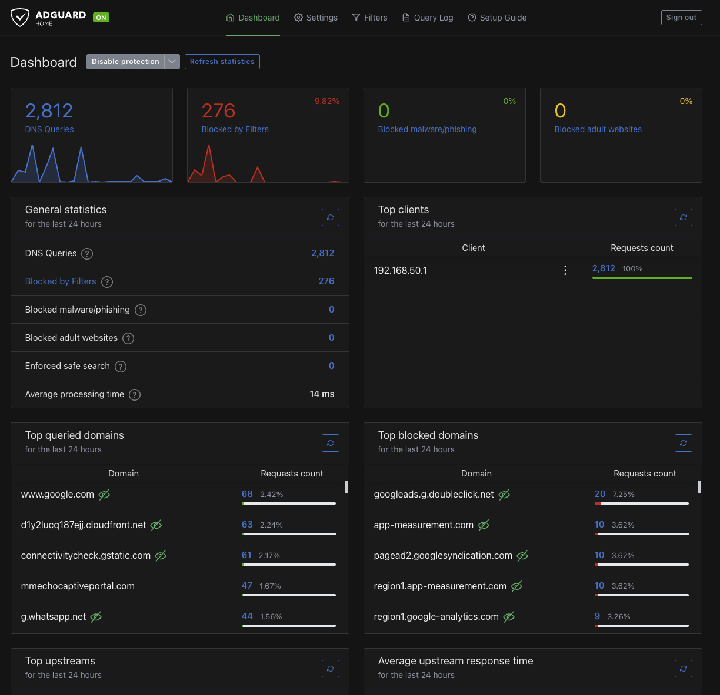Select domain mmechocaptiveportal.com
720x695 pixels.
tap(78, 586)
